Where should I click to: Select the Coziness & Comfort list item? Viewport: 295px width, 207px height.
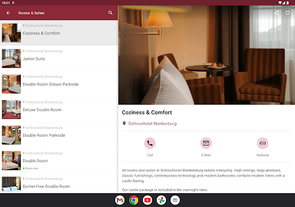[59, 33]
